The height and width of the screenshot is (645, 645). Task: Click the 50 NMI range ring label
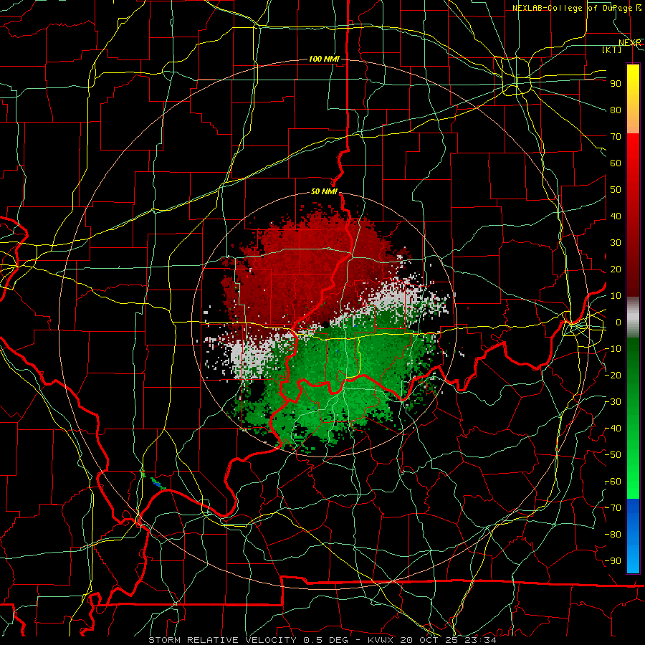(x=324, y=191)
